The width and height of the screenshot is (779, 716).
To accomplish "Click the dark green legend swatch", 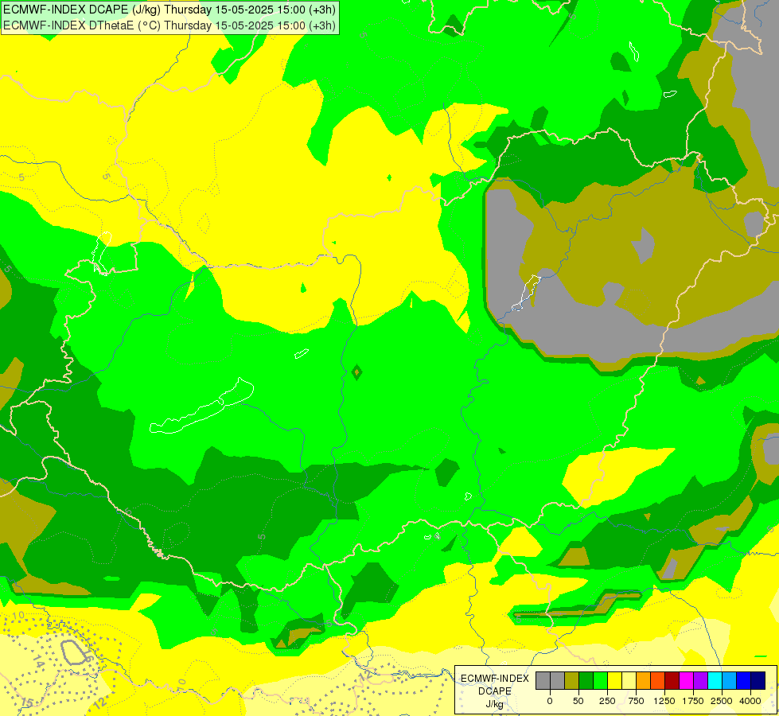I will 586,681.
